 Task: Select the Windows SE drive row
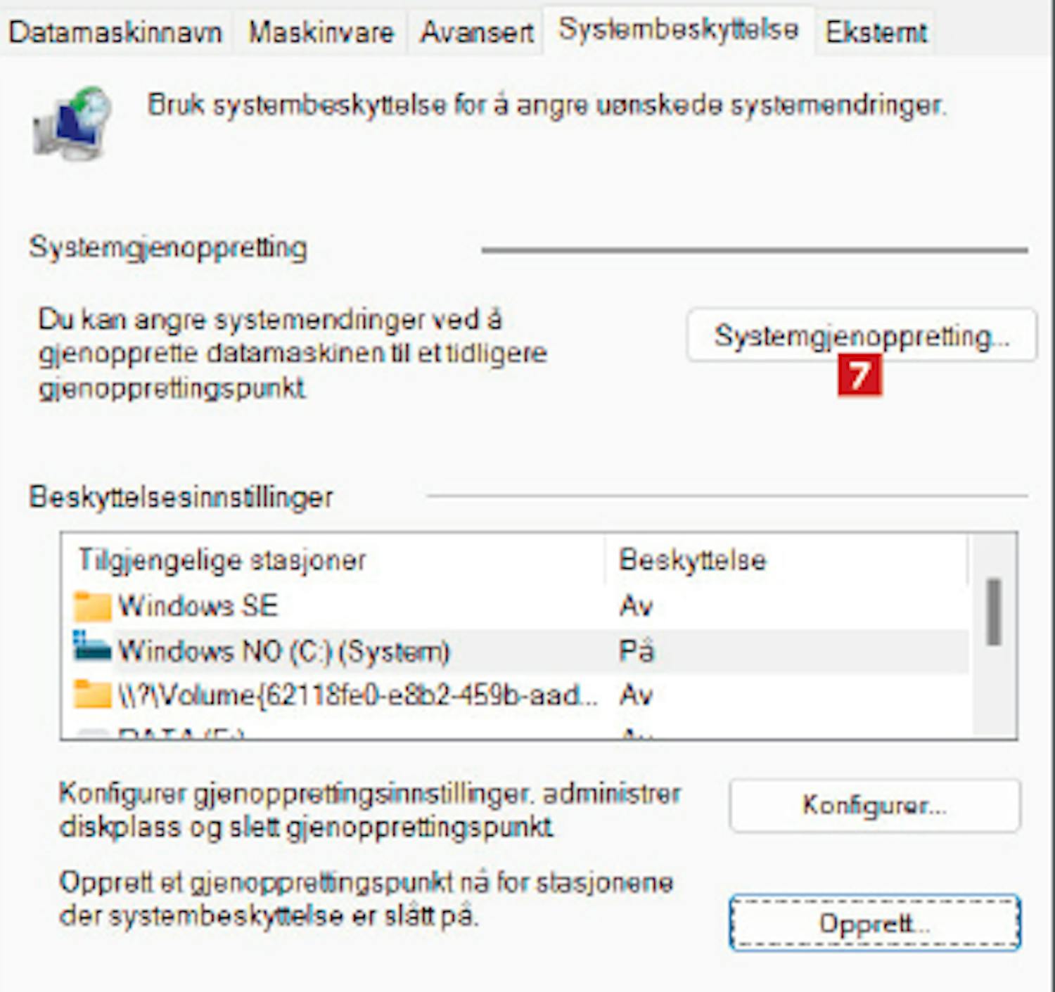[x=198, y=606]
